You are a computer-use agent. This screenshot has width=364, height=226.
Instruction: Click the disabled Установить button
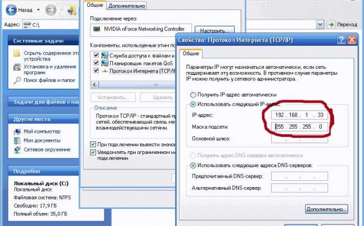pyautogui.click(x=113, y=97)
